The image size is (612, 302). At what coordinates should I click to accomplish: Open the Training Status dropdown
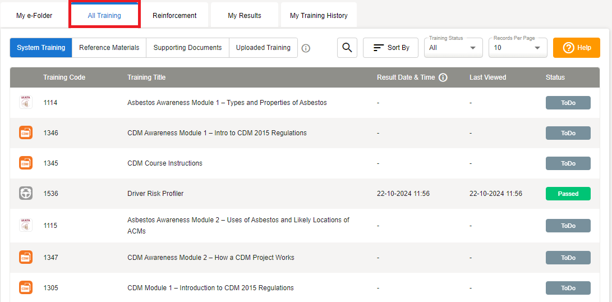[453, 48]
